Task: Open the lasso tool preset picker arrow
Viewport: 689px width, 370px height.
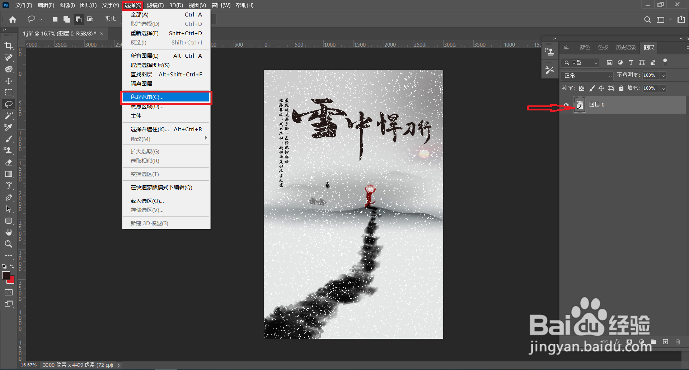Action: (x=41, y=19)
